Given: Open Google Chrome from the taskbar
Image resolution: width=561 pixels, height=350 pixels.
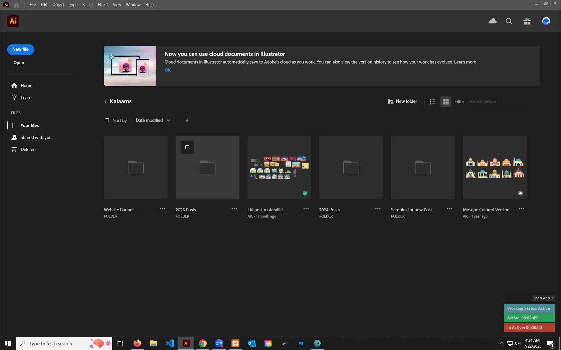Looking at the screenshot, I should (x=202, y=343).
